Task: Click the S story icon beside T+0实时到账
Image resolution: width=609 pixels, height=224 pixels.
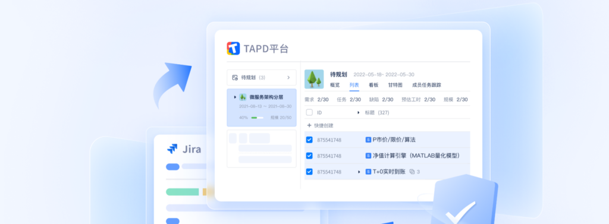Action: point(368,172)
